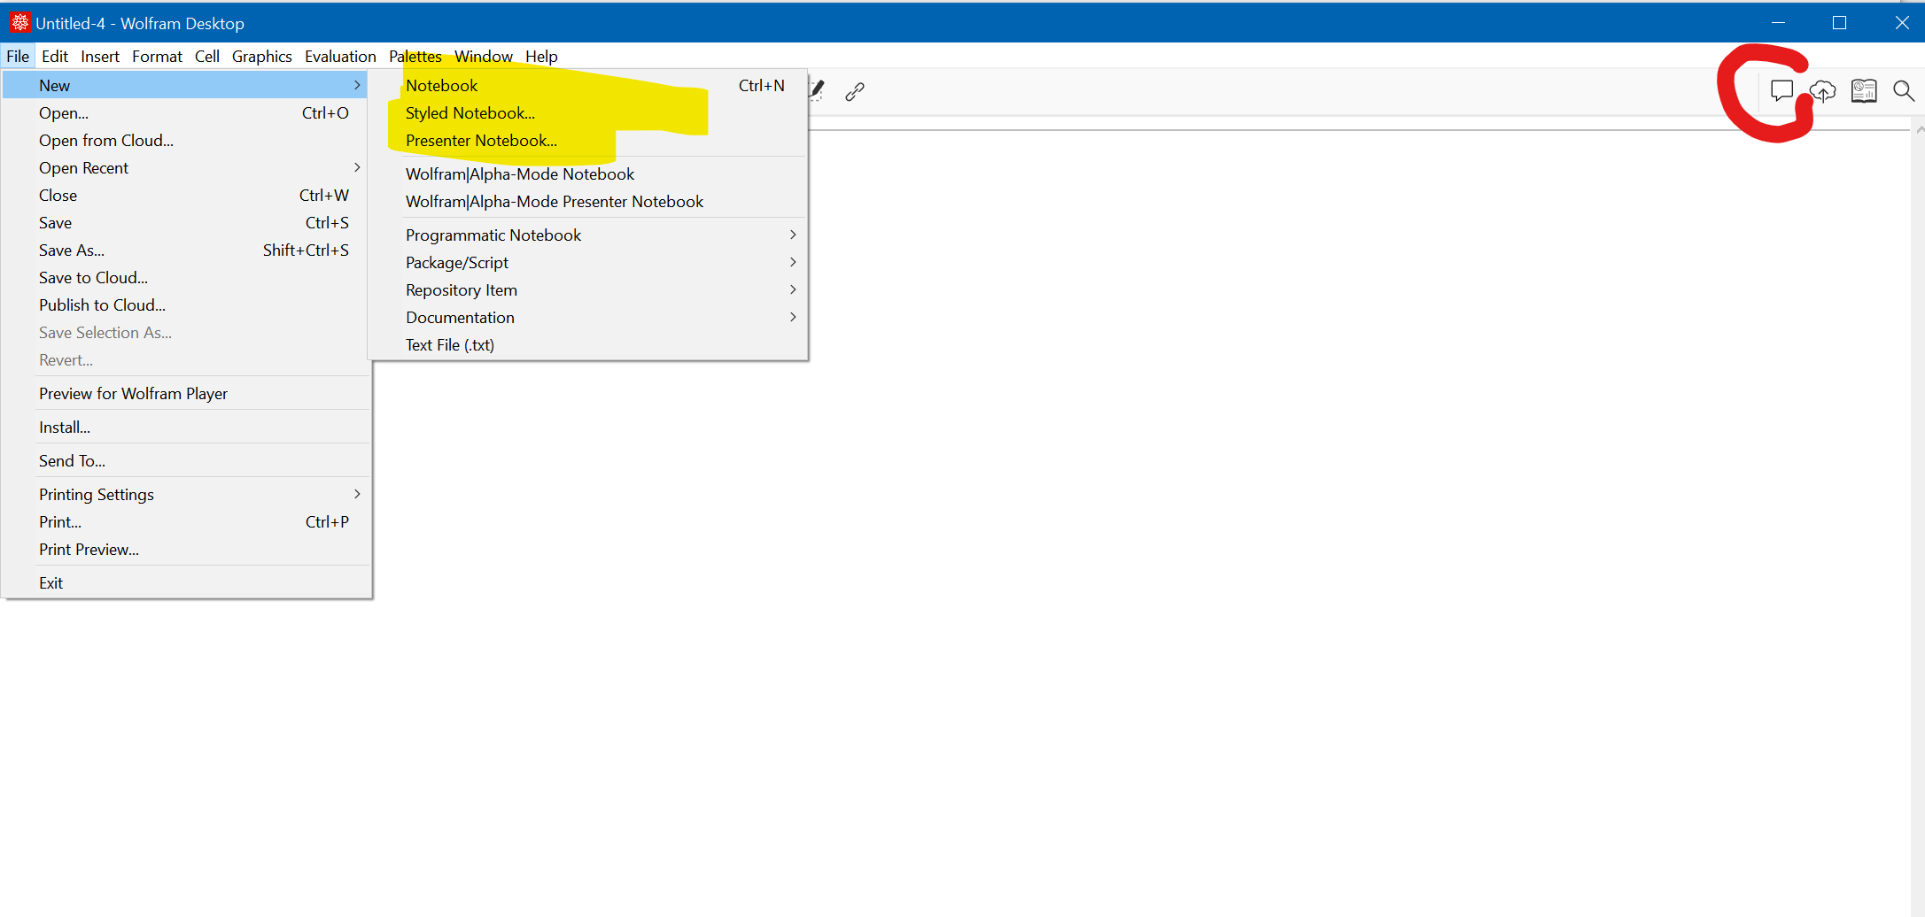Choose Save As... entry

[x=186, y=250]
